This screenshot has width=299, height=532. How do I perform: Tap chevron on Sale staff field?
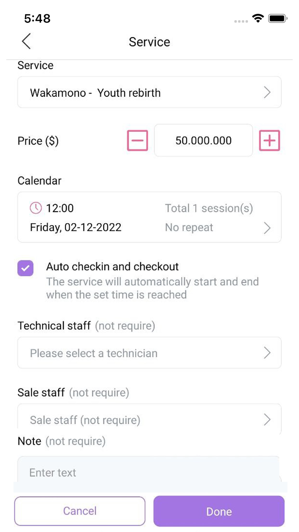(x=267, y=420)
